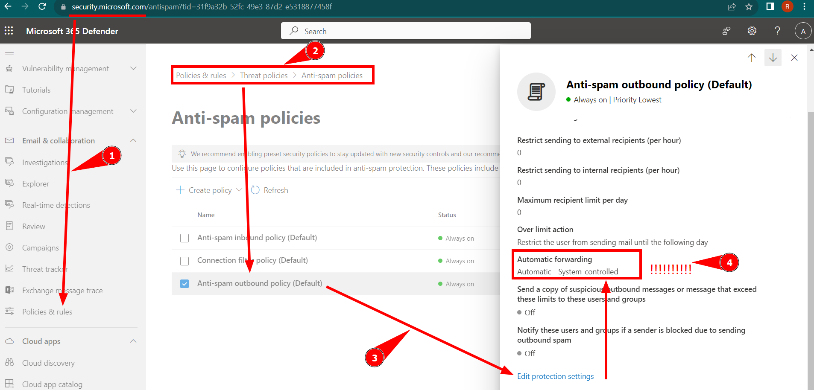This screenshot has width=814, height=390.
Task: Collapse the navigation hamburger menu
Action: 9,55
